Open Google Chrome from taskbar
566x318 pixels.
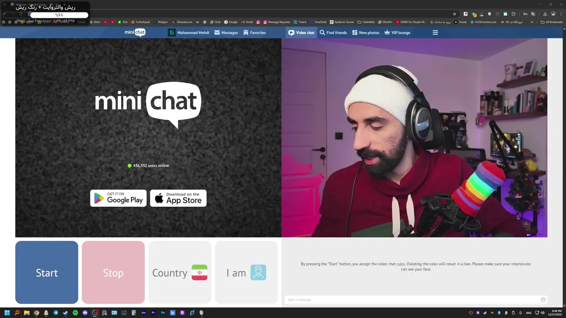[36, 313]
